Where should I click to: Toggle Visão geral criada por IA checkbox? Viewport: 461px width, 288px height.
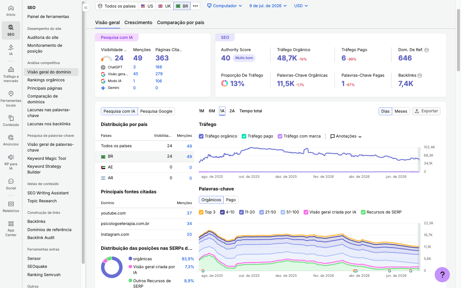[x=306, y=212]
